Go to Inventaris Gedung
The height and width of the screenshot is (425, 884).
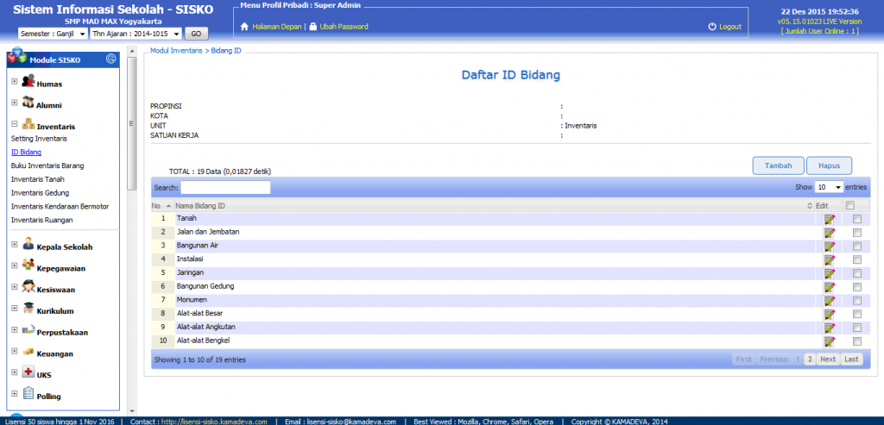click(x=40, y=192)
